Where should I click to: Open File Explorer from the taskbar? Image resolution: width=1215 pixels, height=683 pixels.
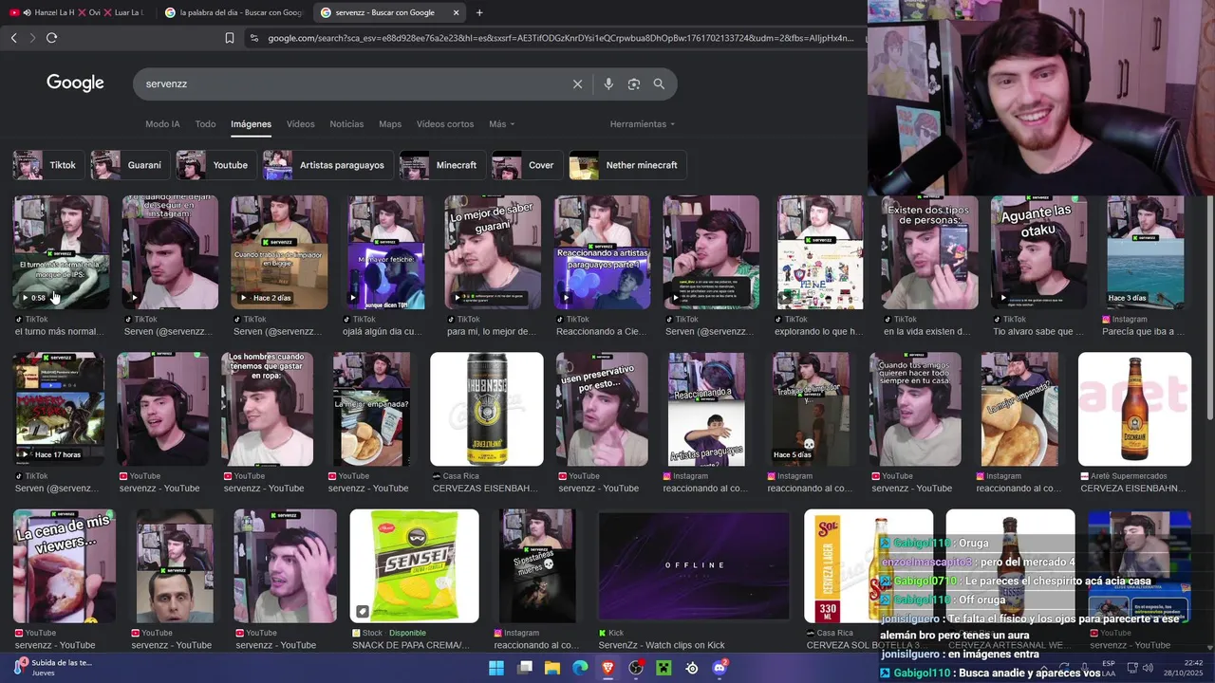click(x=552, y=668)
